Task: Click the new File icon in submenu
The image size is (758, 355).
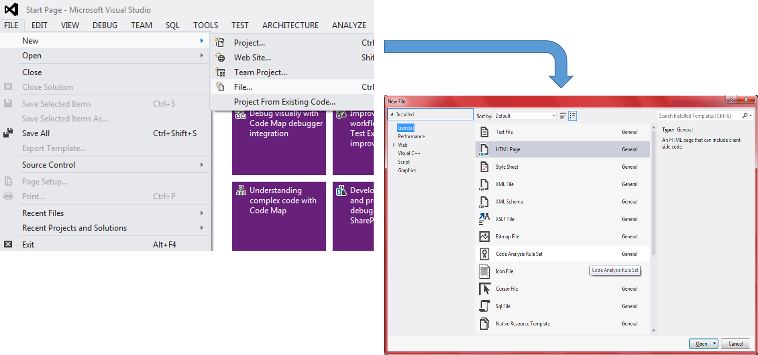Action: [220, 87]
